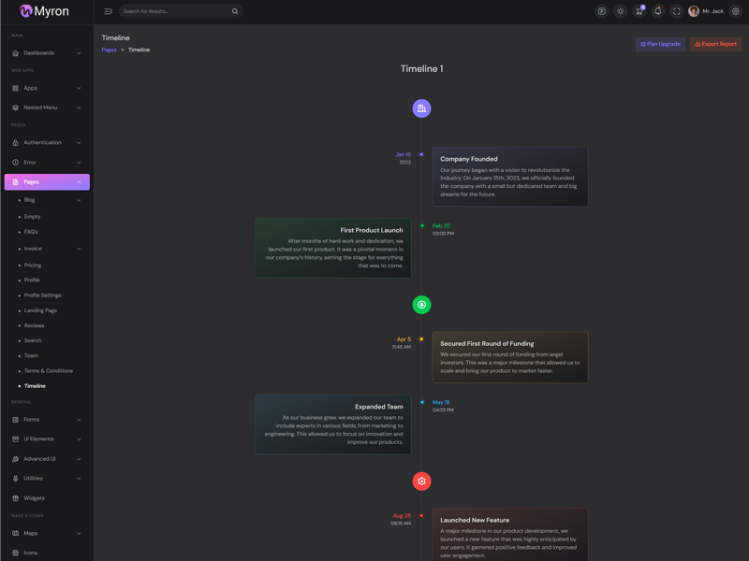Go to the Landing Page item
The width and height of the screenshot is (749, 561).
[x=40, y=310]
